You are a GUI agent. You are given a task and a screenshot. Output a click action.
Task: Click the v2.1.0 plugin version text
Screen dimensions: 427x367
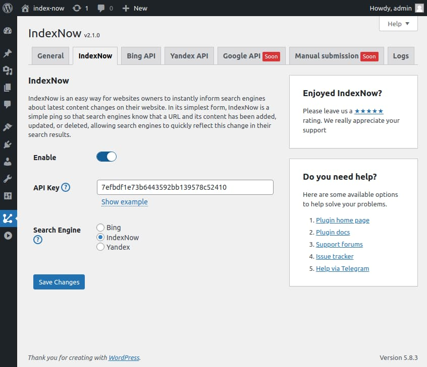92,35
